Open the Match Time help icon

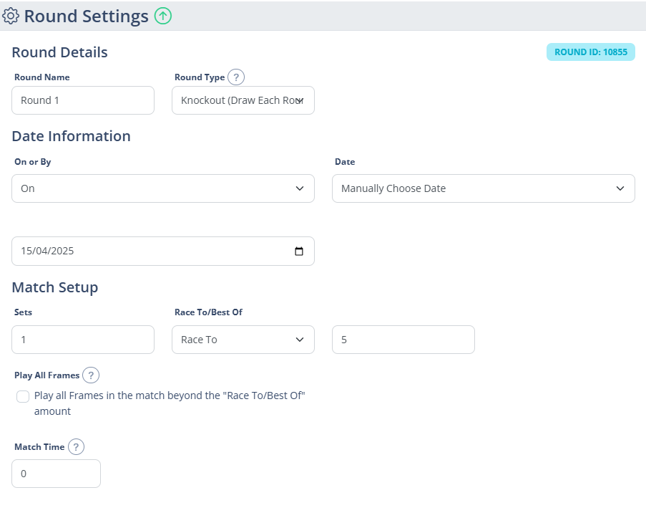77,447
